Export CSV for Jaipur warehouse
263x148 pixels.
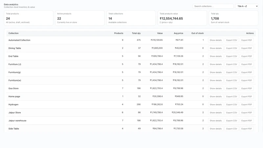[x=232, y=121]
